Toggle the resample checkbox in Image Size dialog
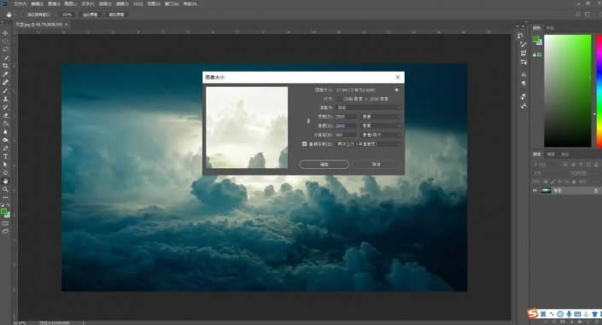The width and height of the screenshot is (602, 325). pyautogui.click(x=305, y=144)
